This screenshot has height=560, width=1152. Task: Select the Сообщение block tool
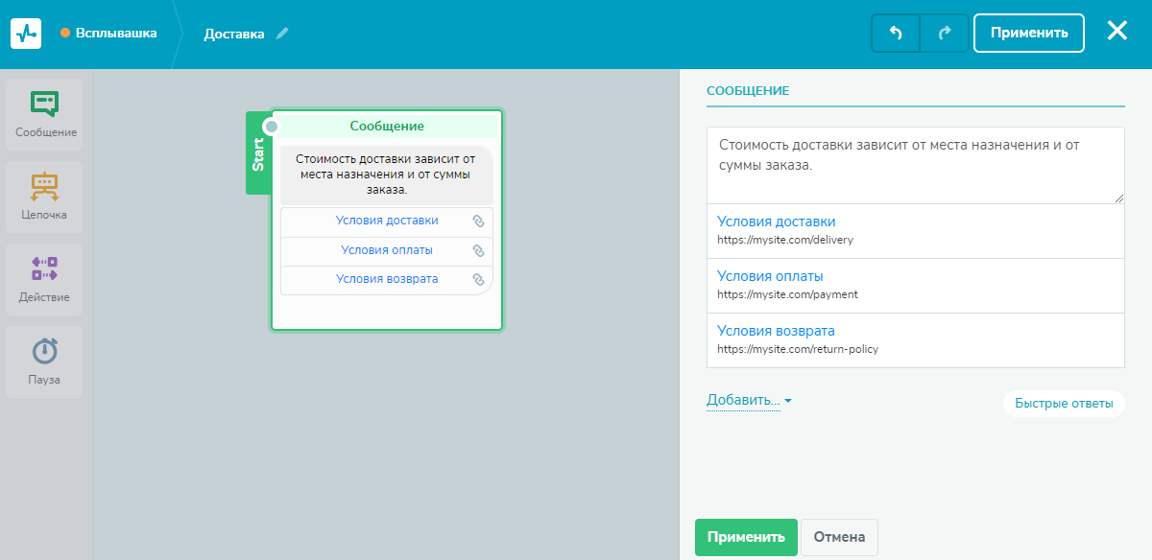(x=45, y=115)
